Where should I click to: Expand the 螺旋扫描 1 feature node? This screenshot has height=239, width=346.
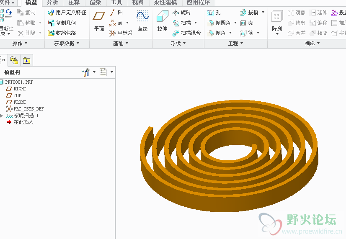[x=1, y=116]
